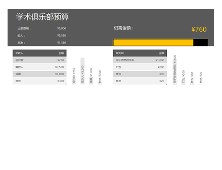222x170 pixels.
Task: Select the 年收入 table header
Action: pos(40,53)
